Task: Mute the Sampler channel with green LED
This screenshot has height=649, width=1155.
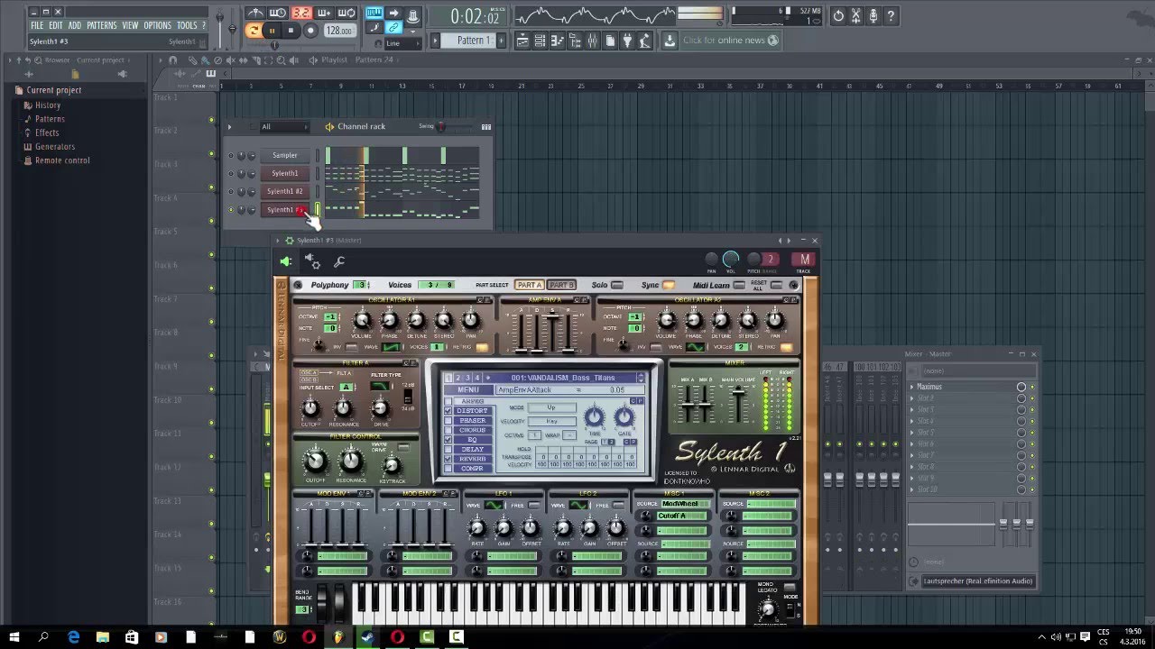Action: tap(231, 155)
